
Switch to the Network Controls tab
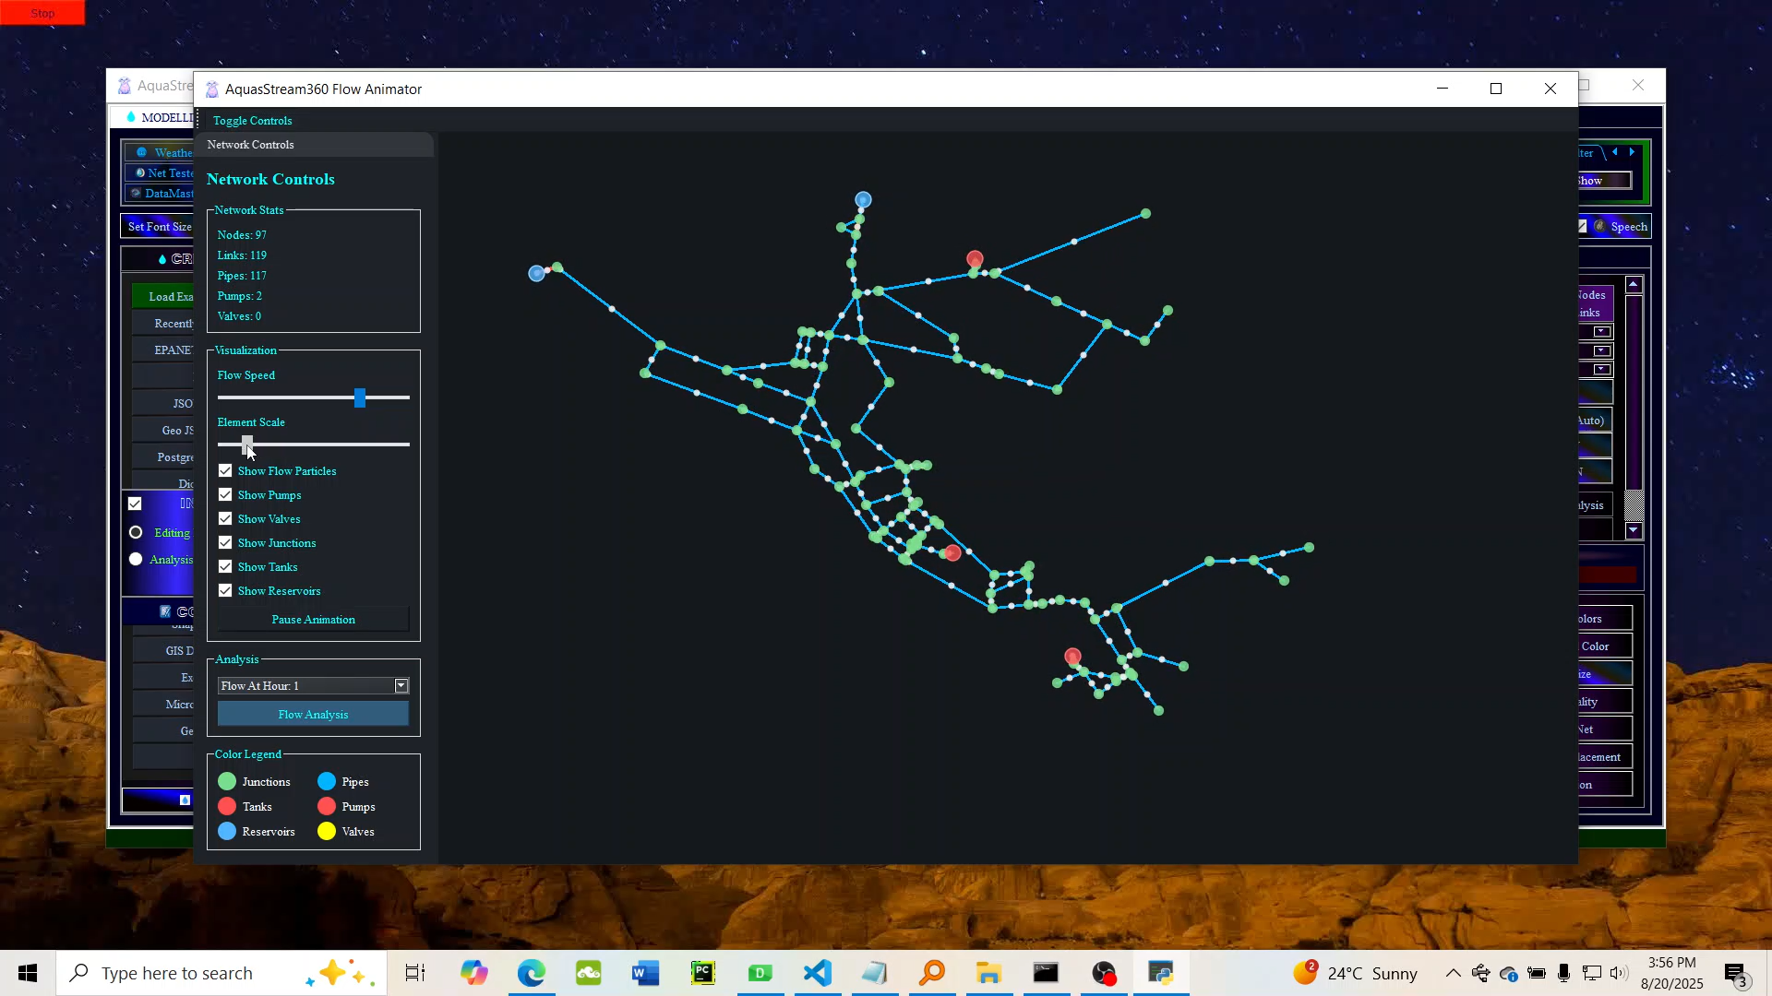249,144
